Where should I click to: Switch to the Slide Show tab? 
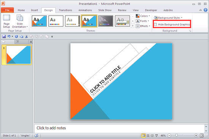[x=105, y=10]
